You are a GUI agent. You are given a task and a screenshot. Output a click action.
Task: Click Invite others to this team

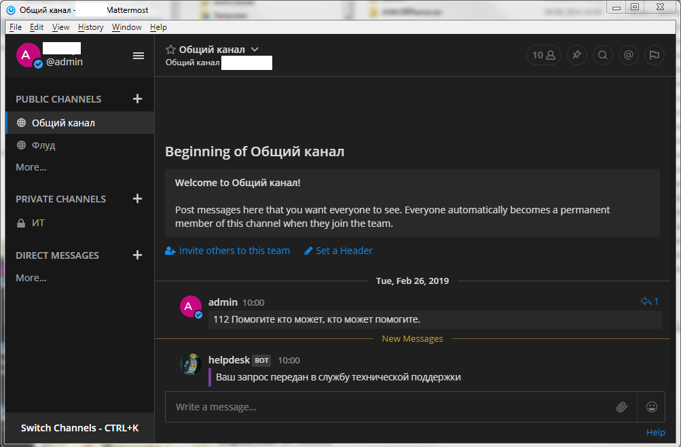[234, 251]
